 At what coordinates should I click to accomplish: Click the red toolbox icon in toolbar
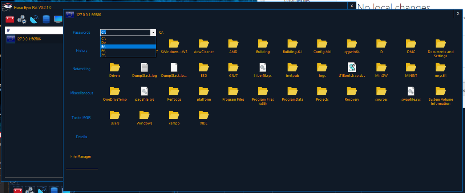click(10, 19)
